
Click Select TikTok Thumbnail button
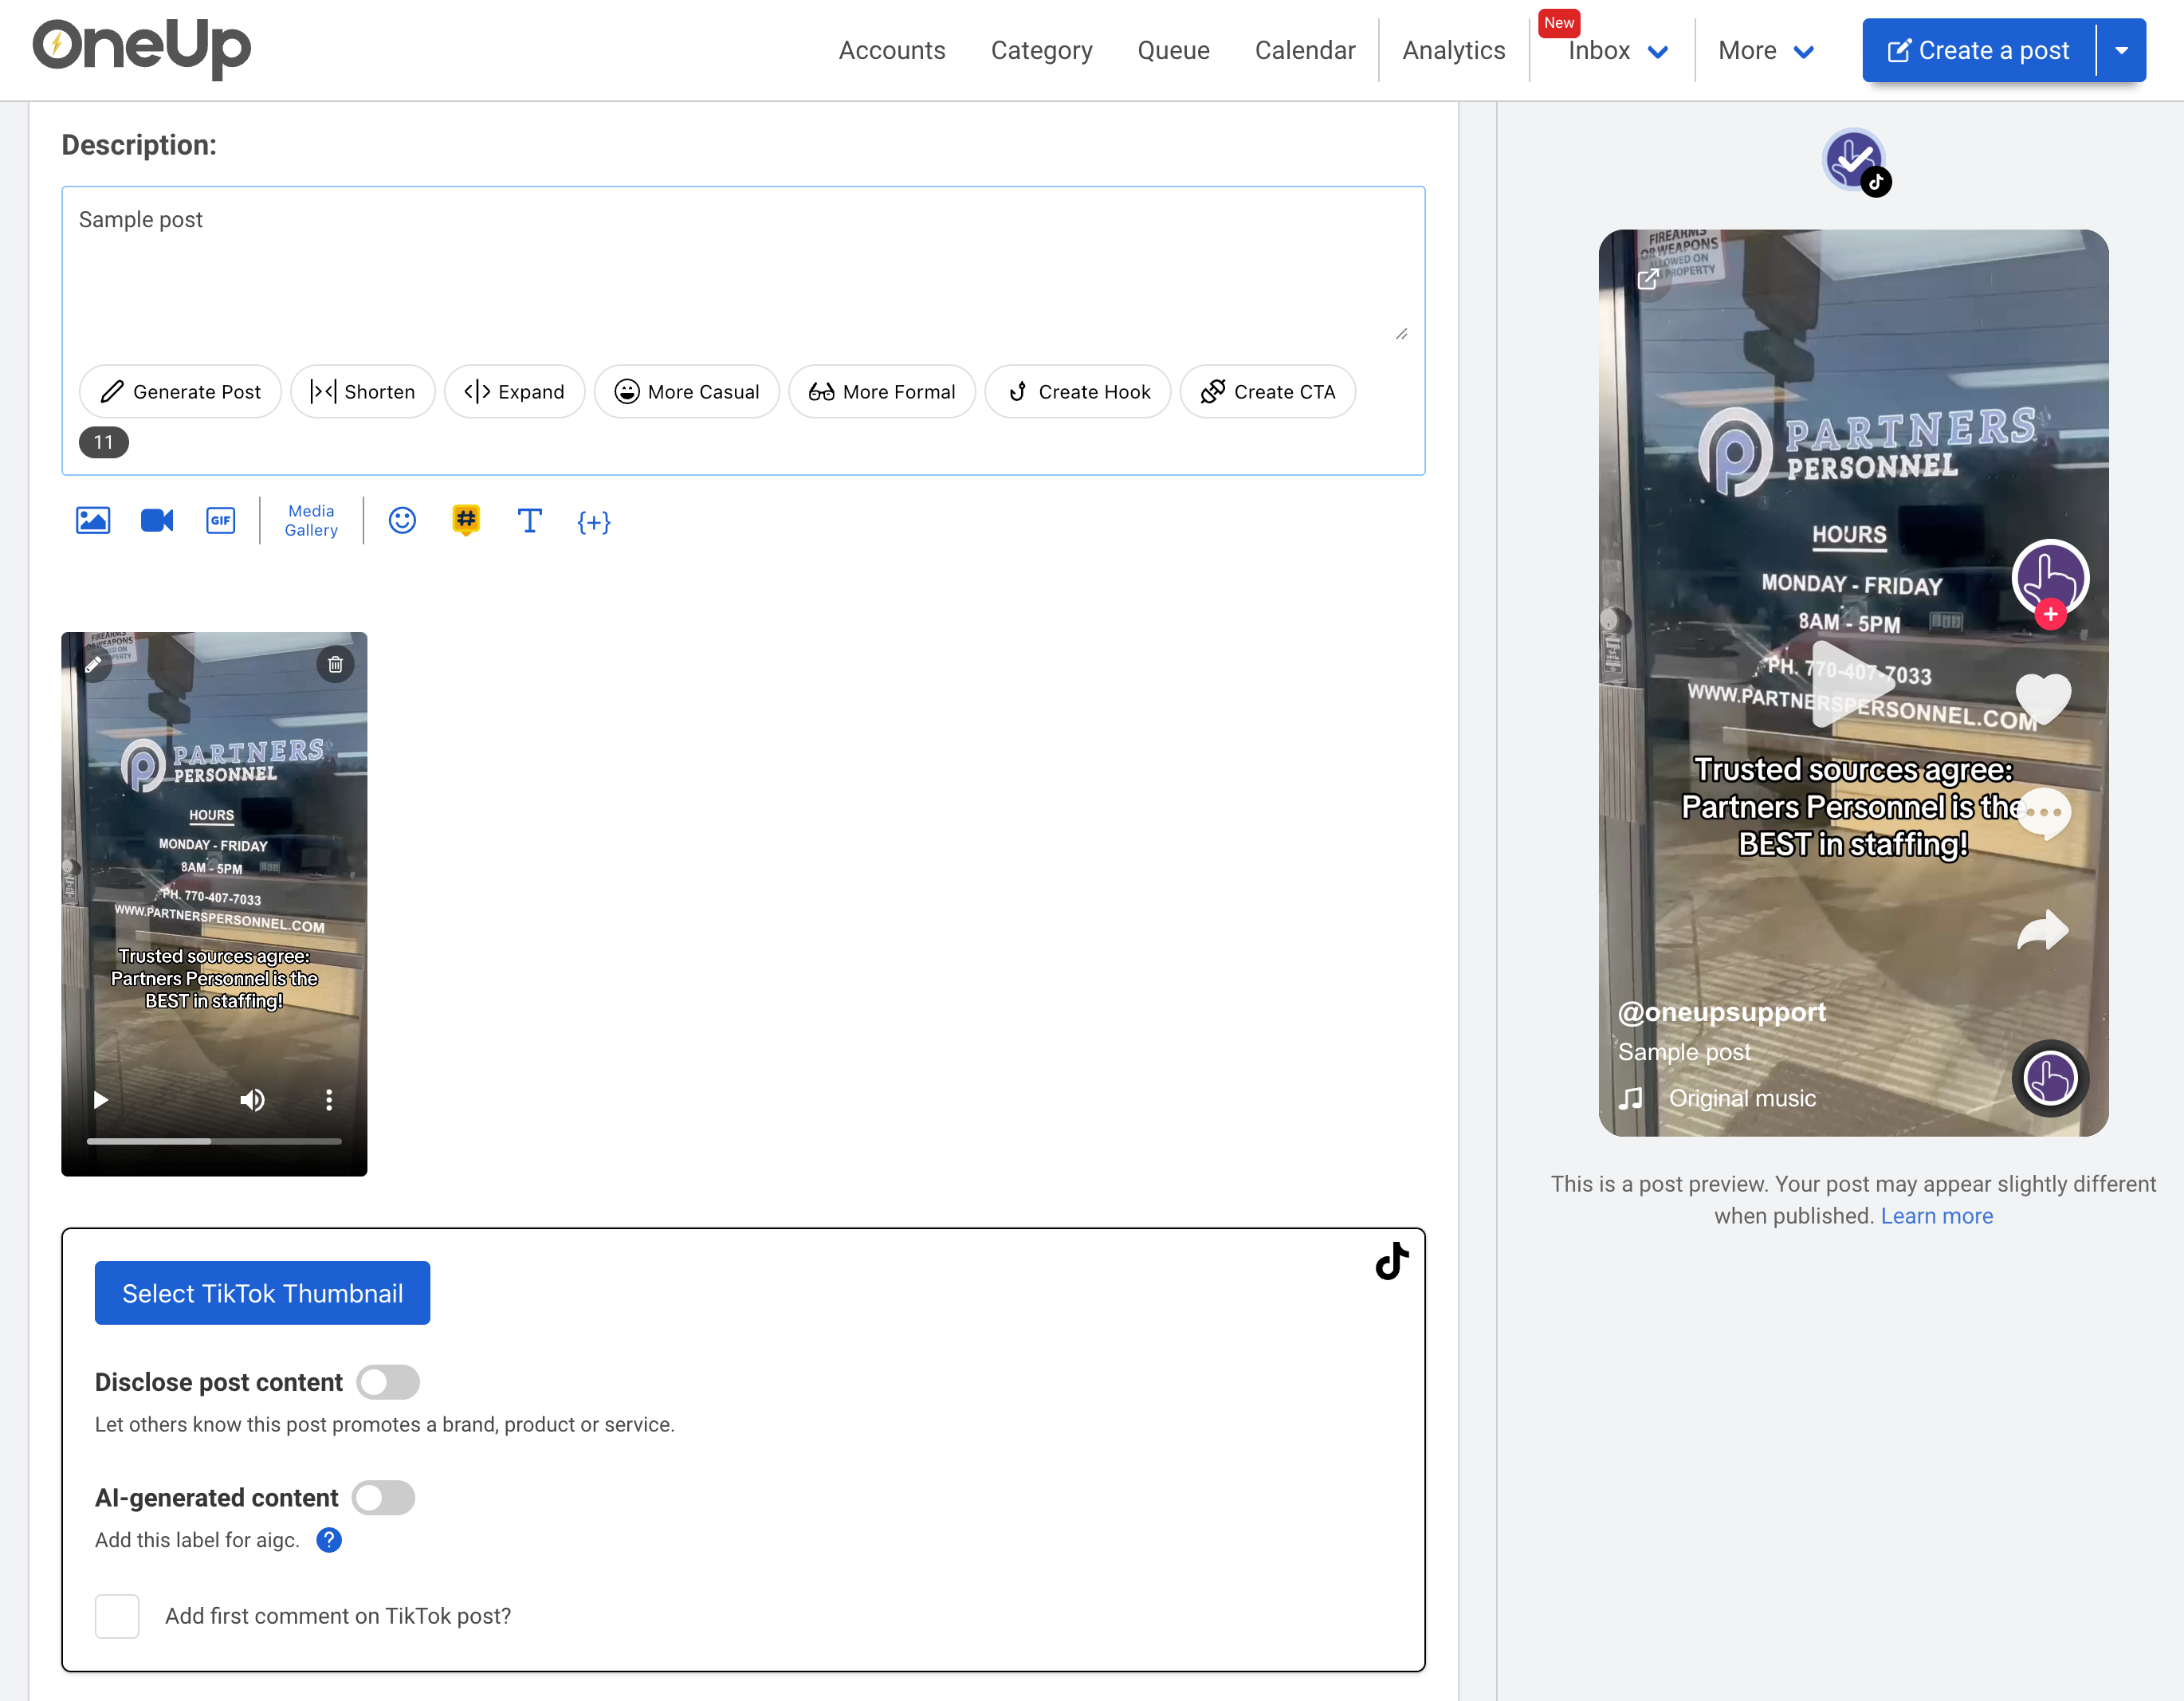(262, 1293)
